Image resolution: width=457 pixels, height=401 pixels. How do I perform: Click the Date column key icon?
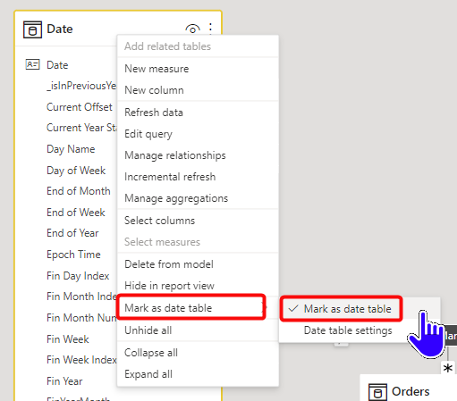point(32,64)
